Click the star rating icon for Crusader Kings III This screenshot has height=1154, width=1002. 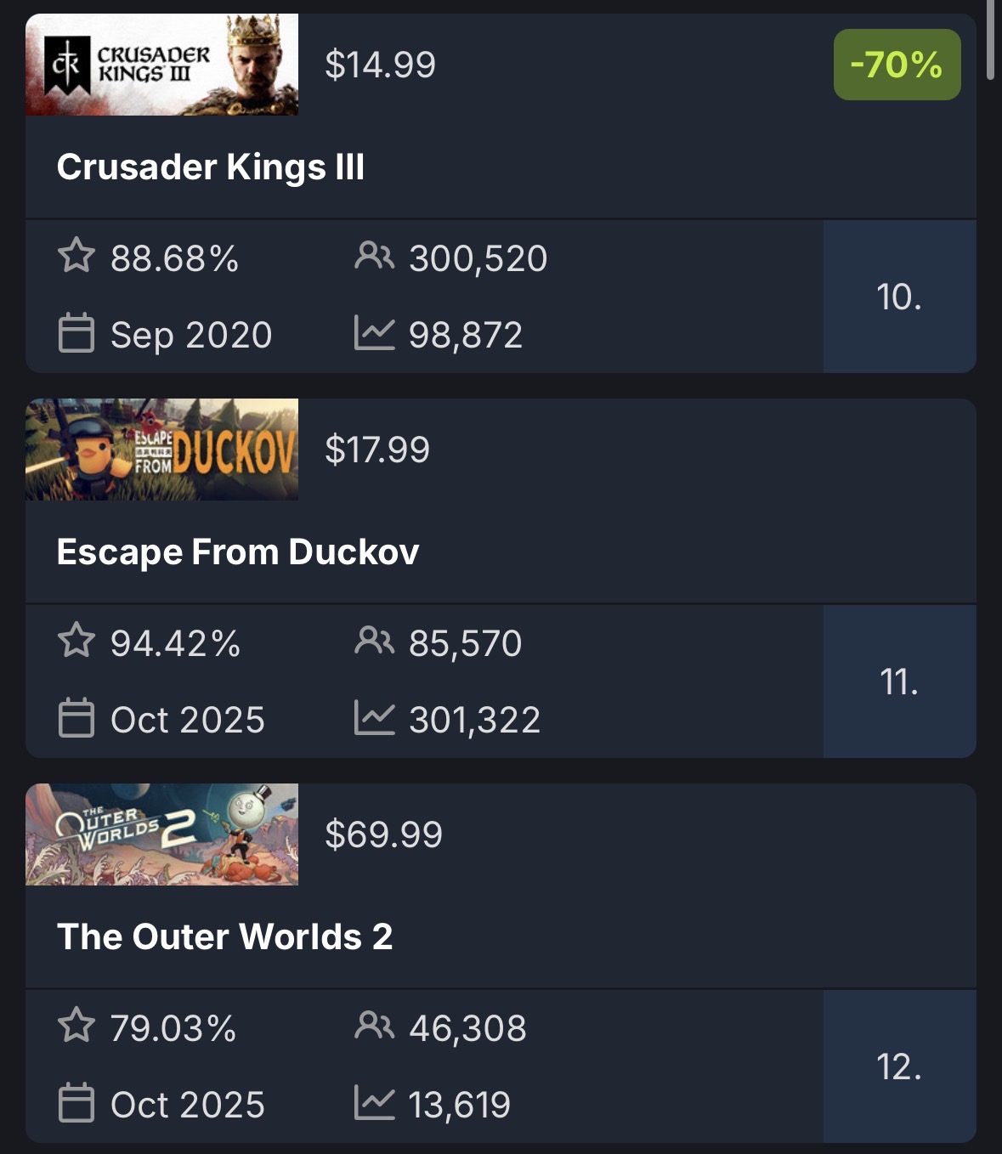(76, 256)
